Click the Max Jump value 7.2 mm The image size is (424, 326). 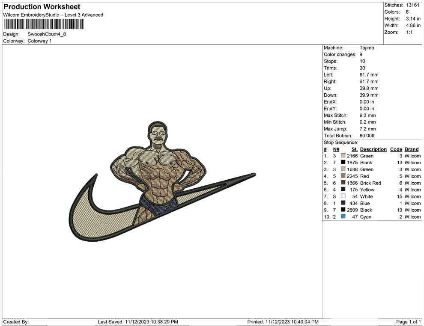[x=367, y=129]
